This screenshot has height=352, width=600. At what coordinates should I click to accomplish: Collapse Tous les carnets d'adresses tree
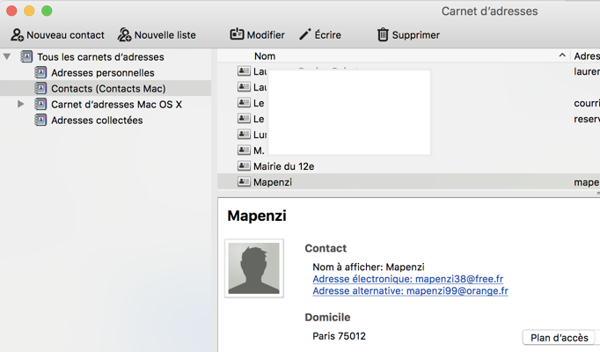pyautogui.click(x=7, y=57)
